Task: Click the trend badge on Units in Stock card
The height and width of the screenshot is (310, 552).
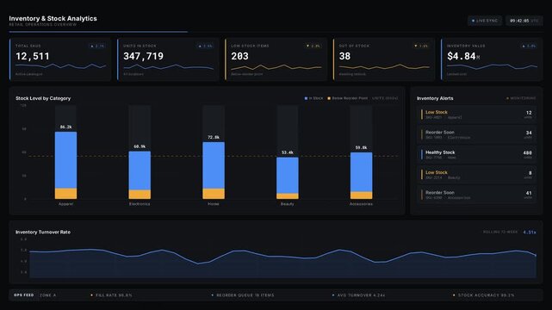Action: tap(205, 46)
